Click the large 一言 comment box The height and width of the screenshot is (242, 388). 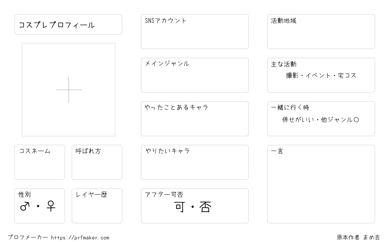pyautogui.click(x=321, y=184)
